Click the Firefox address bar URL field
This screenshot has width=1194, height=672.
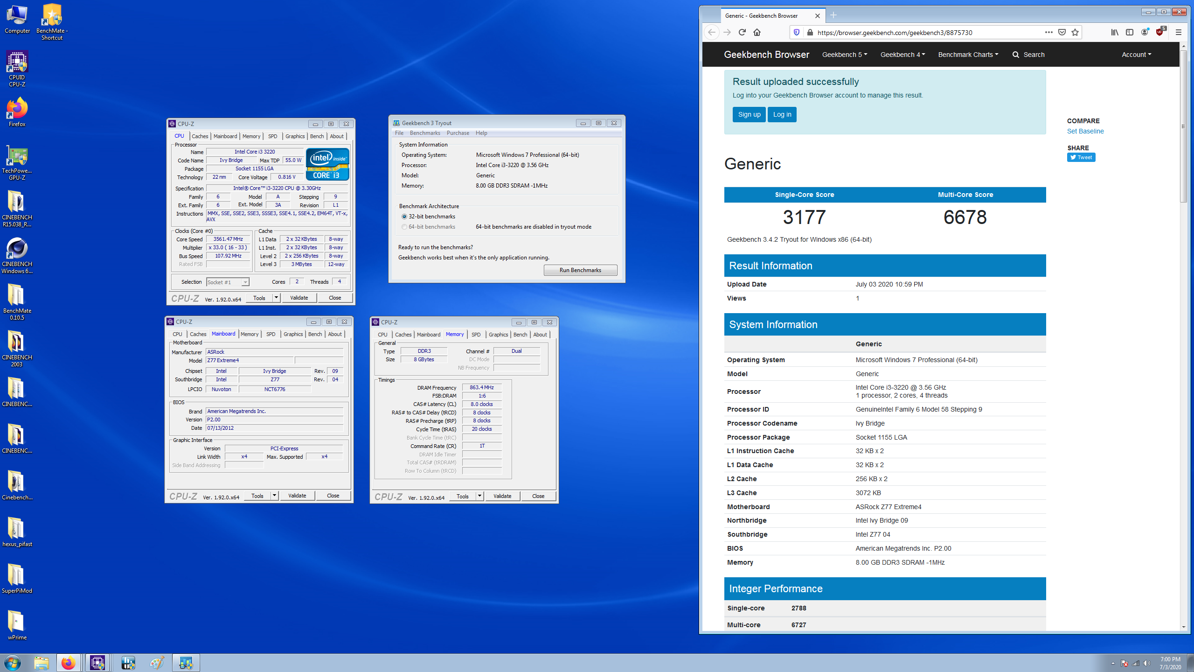pyautogui.click(x=928, y=32)
